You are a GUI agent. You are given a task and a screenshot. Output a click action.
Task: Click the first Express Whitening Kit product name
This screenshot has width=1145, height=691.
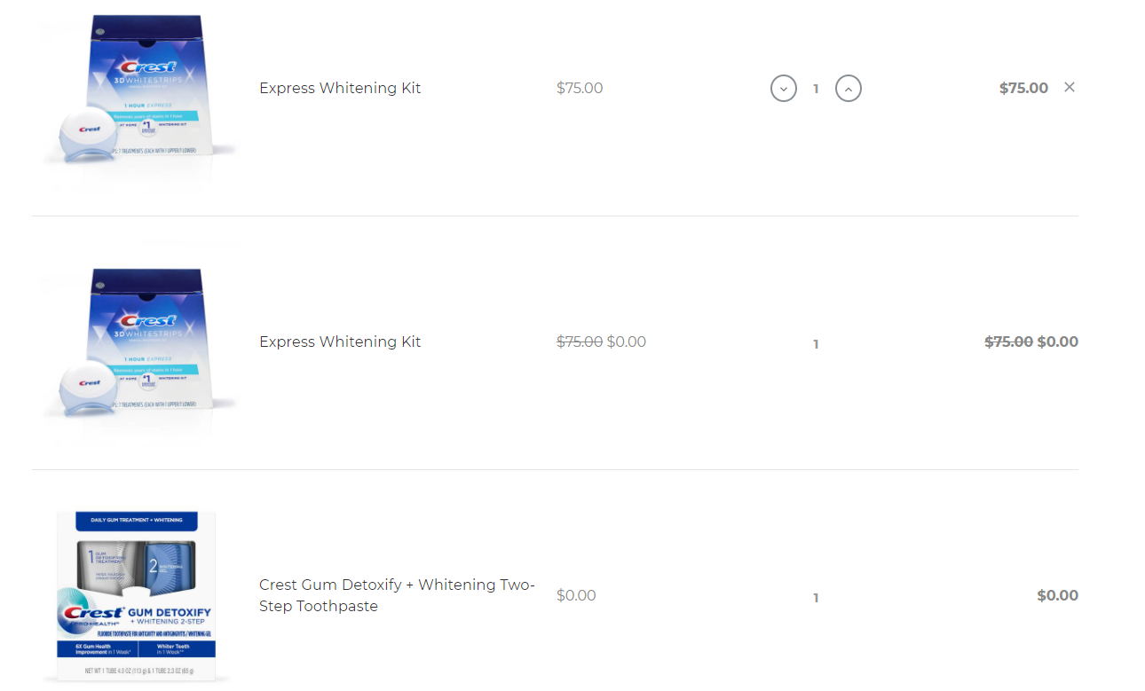tap(340, 88)
